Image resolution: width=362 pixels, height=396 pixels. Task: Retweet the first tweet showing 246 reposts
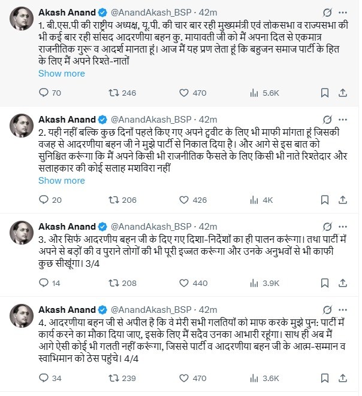(x=122, y=93)
